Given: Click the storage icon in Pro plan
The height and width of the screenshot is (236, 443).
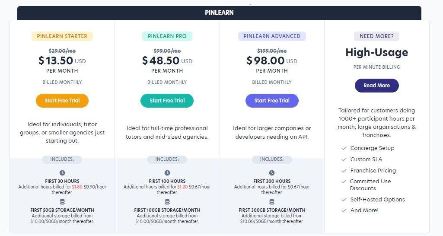Looking at the screenshot, I should coord(167,202).
